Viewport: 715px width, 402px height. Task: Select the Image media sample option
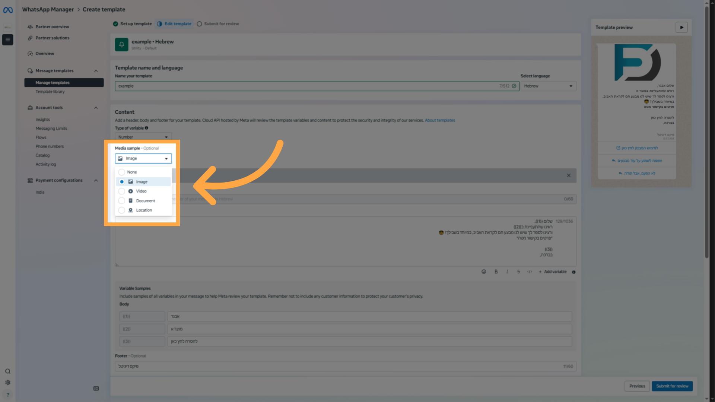pos(143,182)
